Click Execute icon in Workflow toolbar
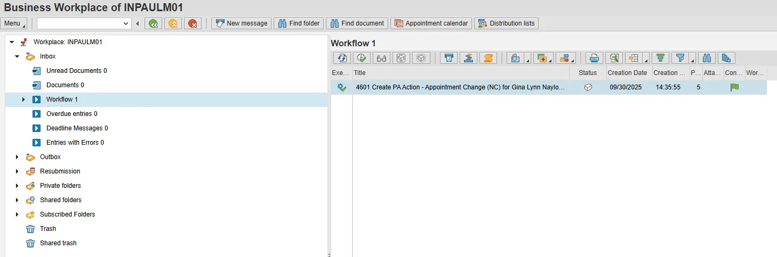This screenshot has width=777, height=257. pyautogui.click(x=362, y=58)
